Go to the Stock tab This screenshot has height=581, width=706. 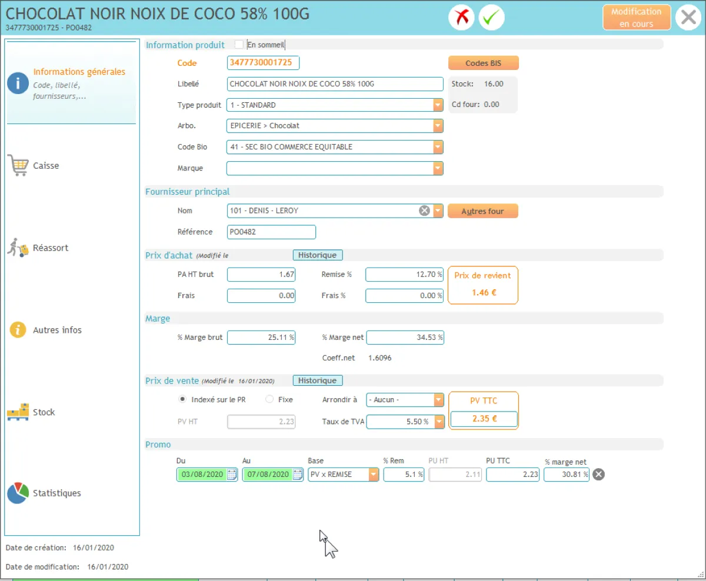tap(44, 413)
